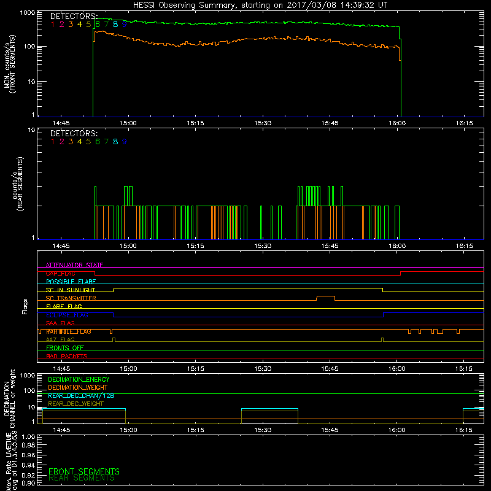
Task: Click the PARTICLE_FLAG label
Action: 69,331
